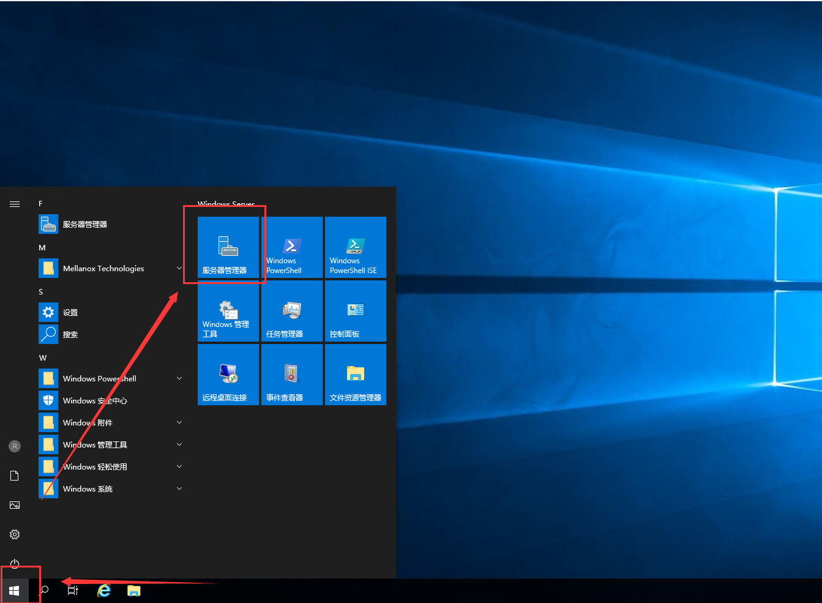
Task: Click the Windows Start button on the taskbar
Action: click(14, 590)
